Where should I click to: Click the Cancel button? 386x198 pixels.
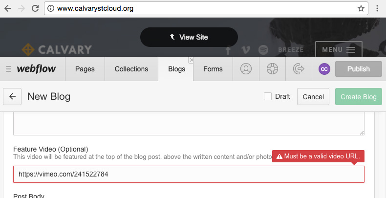click(313, 96)
